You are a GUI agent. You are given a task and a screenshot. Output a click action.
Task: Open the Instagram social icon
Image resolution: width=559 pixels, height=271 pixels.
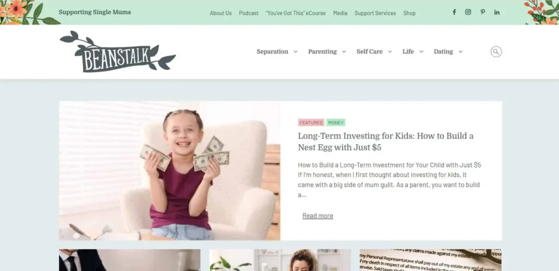tap(468, 12)
